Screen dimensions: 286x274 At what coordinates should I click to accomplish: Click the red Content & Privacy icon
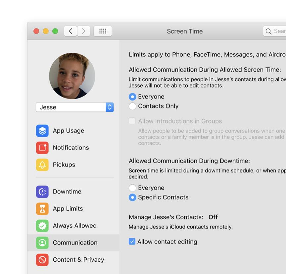pyautogui.click(x=42, y=259)
